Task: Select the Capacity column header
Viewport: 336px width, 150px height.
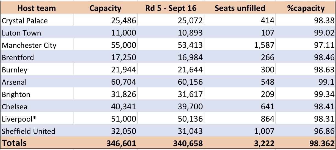Action: [x=105, y=8]
